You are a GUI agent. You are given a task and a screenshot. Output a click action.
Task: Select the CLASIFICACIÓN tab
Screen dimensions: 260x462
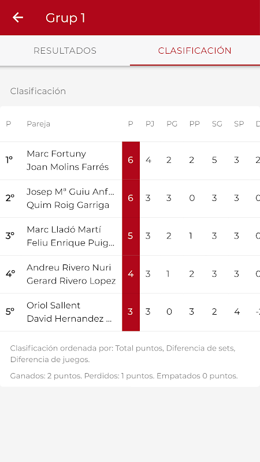click(x=195, y=51)
